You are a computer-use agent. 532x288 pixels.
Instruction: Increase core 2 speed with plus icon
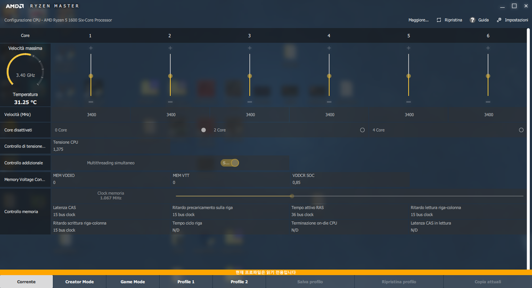click(170, 48)
